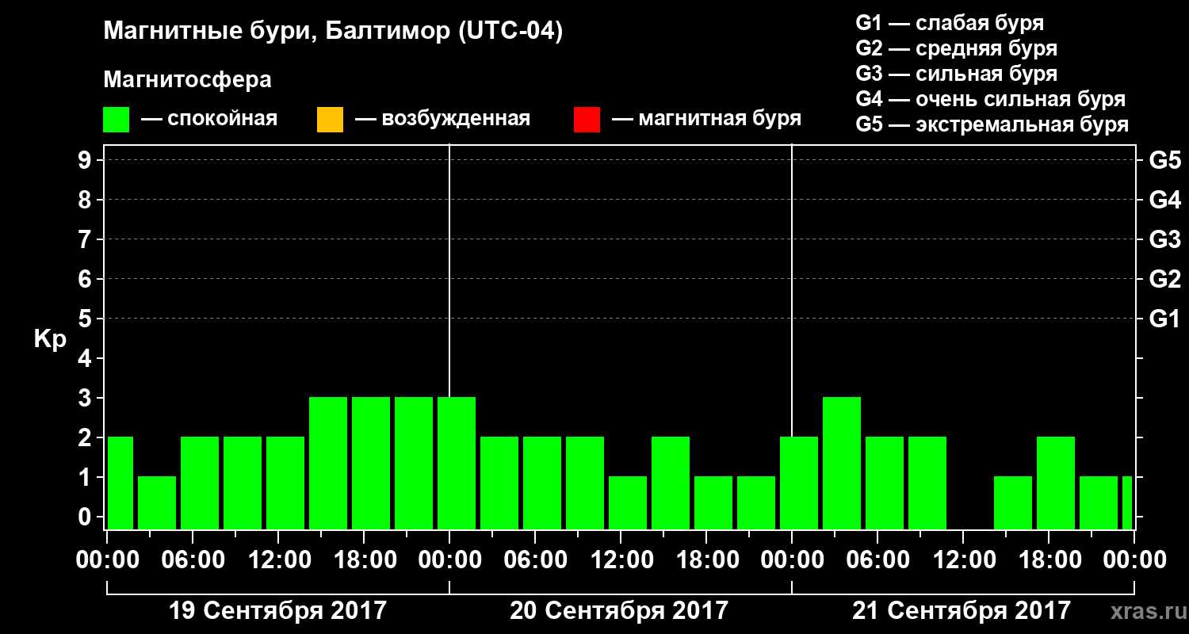Screen dimensions: 1189x634
Task: Click the 00:00 label starting 20 September
Action: click(449, 560)
